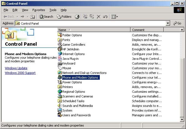The height and width of the screenshot is (129, 186).
Task: Toggle the Folders pane button
Action: coord(64,17)
